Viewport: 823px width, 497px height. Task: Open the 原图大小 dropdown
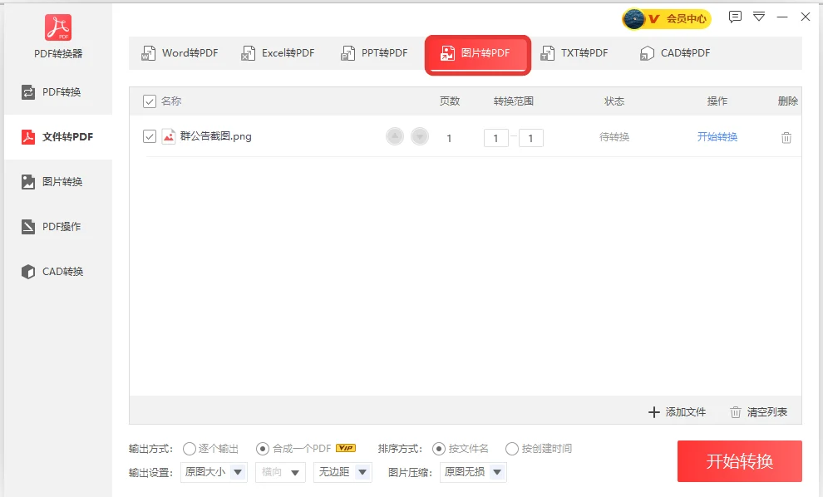coord(214,472)
